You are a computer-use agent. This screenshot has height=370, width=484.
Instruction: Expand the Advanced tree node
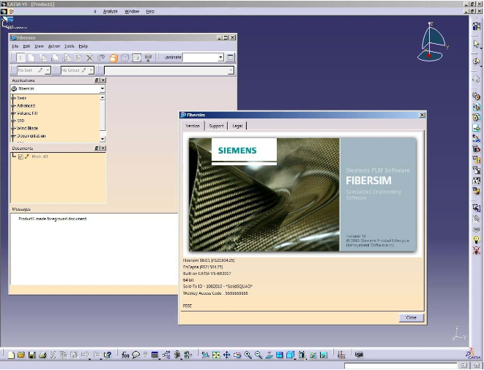13,105
